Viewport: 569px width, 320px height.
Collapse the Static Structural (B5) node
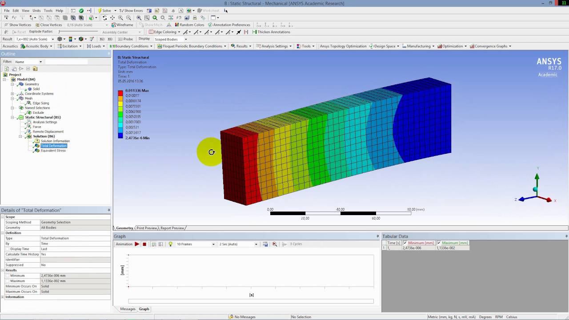[x=12, y=117]
